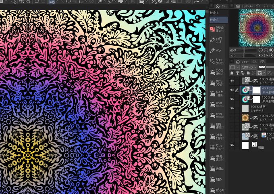The height and width of the screenshot is (194, 274).
Task: Run the second chrom action item
Action: coord(218,115)
